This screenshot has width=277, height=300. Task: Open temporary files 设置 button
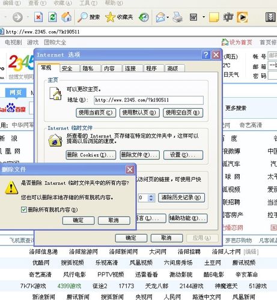point(183,155)
